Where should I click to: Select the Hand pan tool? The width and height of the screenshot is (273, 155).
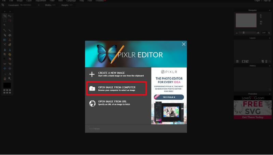click(x=5, y=79)
